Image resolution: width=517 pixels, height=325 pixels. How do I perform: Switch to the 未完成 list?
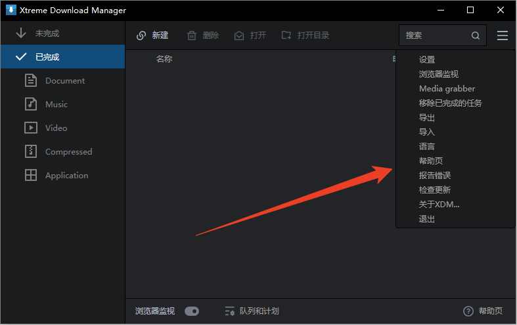[47, 33]
